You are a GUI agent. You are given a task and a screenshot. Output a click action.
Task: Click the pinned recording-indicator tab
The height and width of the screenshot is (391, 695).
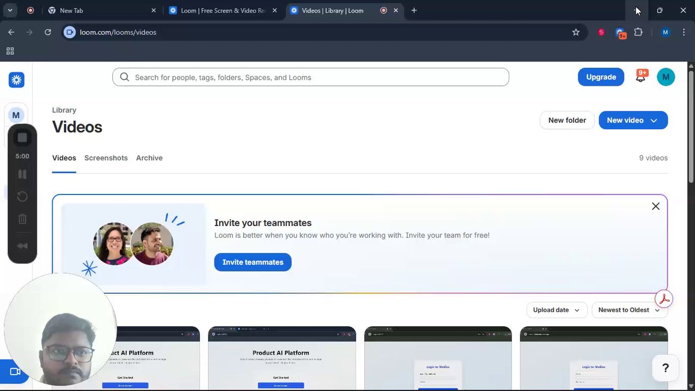click(x=30, y=10)
